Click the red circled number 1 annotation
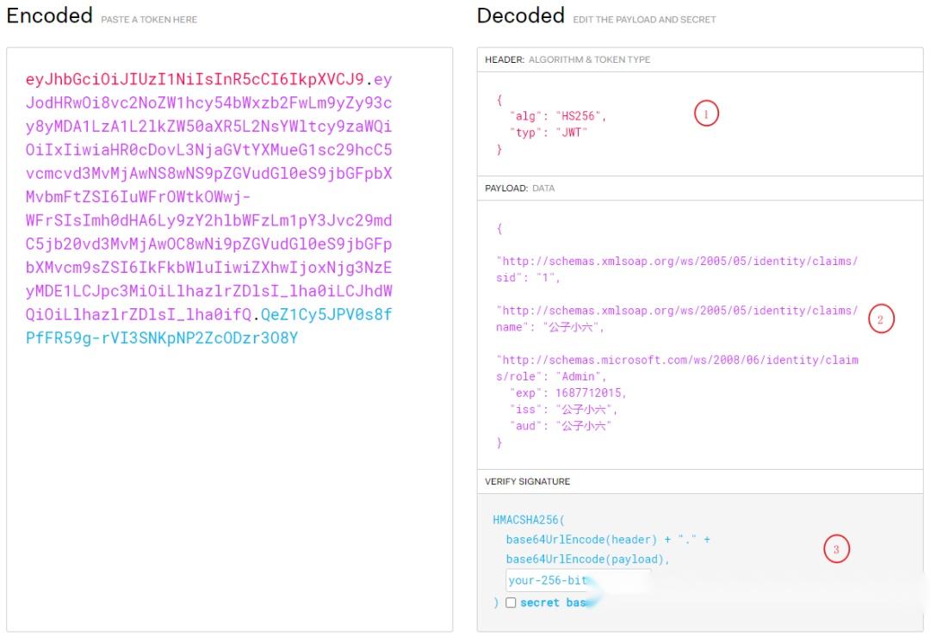Screen dimensions: 930x636 pos(706,114)
